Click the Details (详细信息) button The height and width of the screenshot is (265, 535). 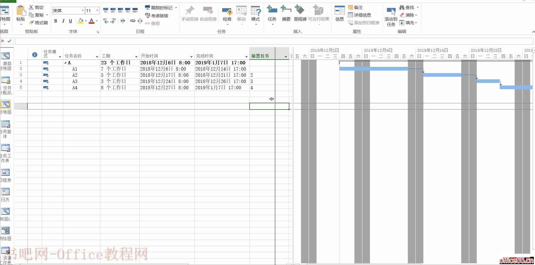click(x=359, y=15)
